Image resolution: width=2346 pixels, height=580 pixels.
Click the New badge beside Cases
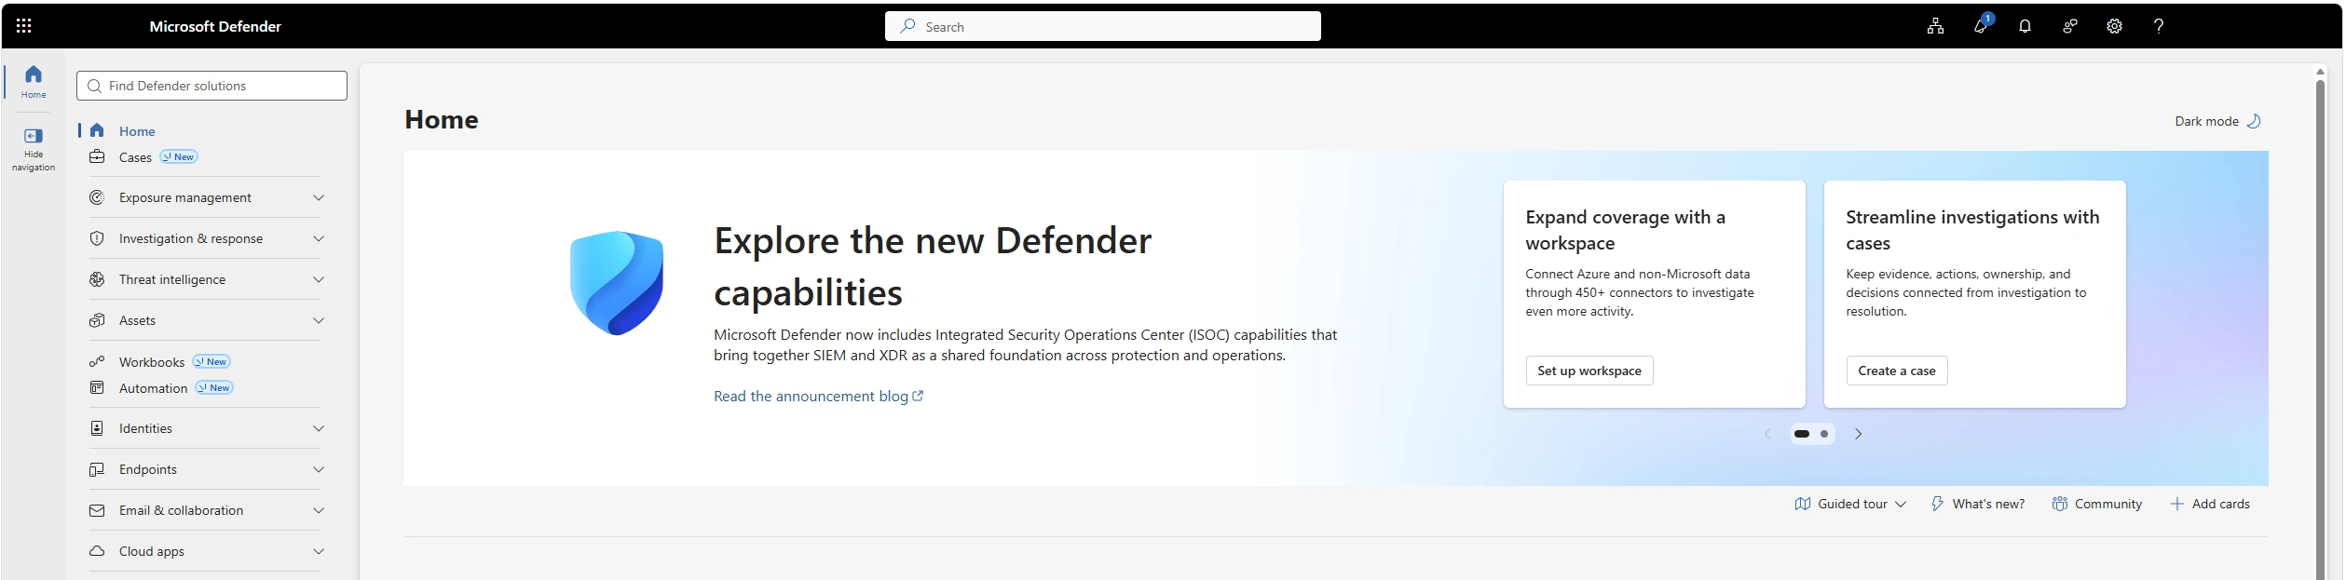[179, 156]
